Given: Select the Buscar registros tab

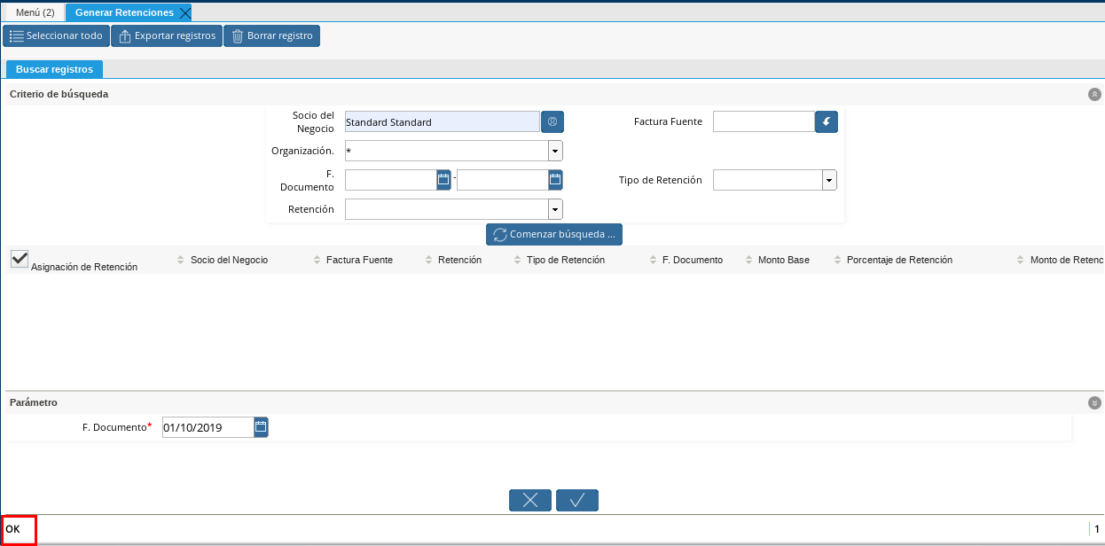Looking at the screenshot, I should 54,69.
